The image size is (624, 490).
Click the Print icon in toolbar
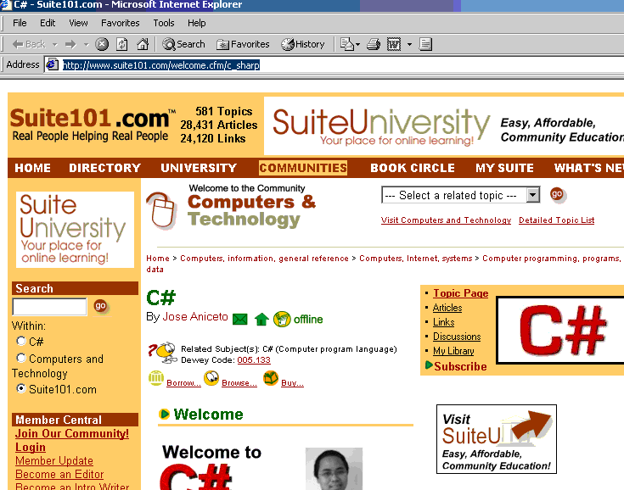tap(373, 44)
